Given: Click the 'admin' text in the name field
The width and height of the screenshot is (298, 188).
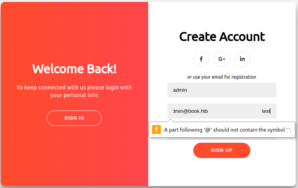Looking at the screenshot, I should point(179,90).
